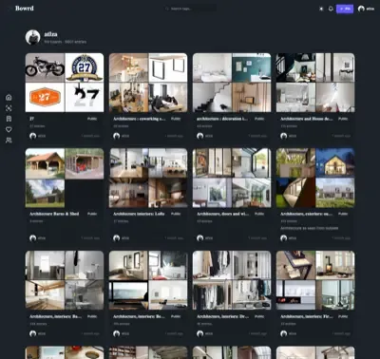
Task: Open the teal wall room thumbnail
Action: pos(252,67)
